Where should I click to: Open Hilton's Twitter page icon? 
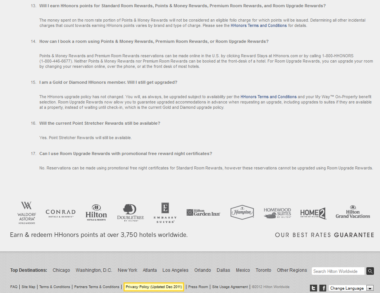tap(313, 288)
